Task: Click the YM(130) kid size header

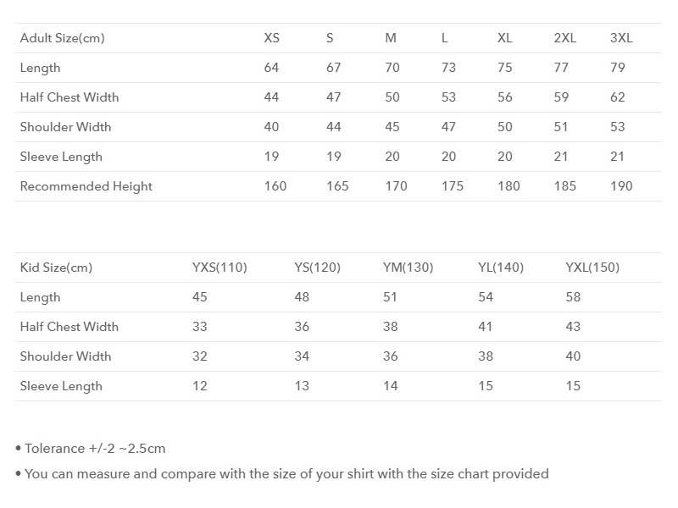Action: click(x=408, y=268)
